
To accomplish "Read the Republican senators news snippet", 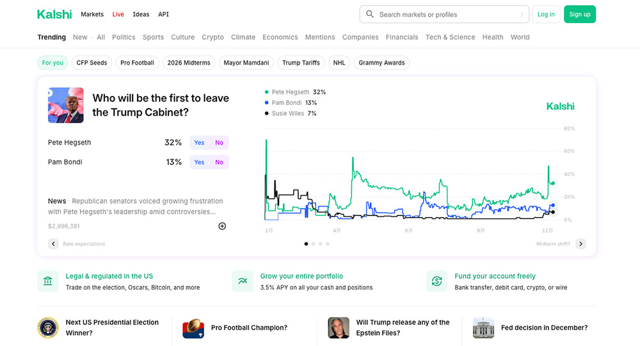I will [136, 207].
